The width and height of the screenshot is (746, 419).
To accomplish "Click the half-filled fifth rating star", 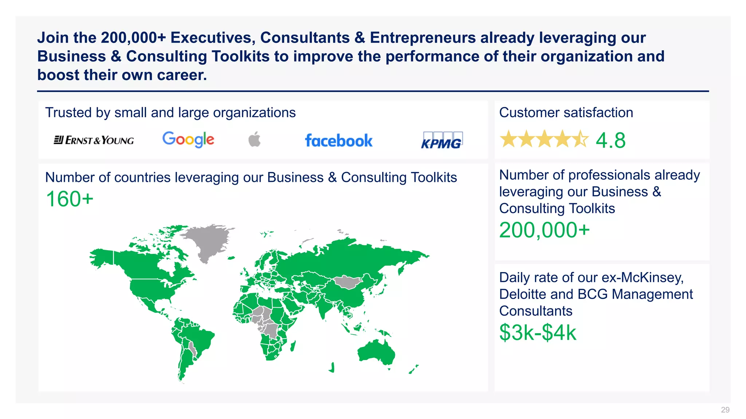I will tap(580, 139).
